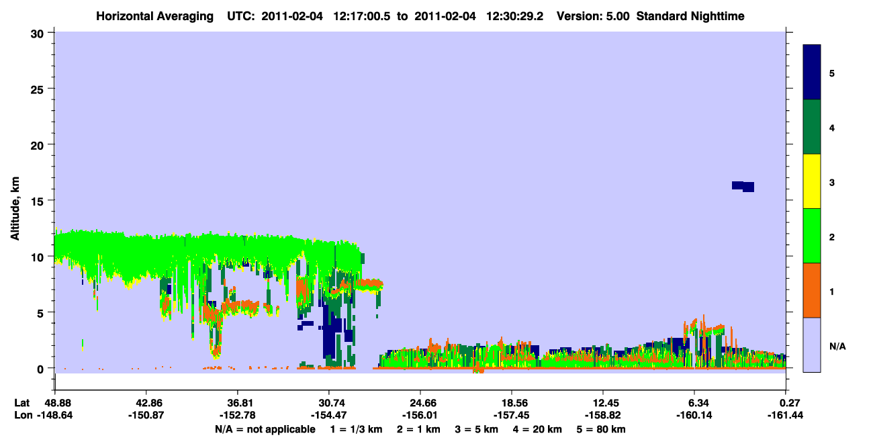Click longitude value -150.87

pos(146,415)
